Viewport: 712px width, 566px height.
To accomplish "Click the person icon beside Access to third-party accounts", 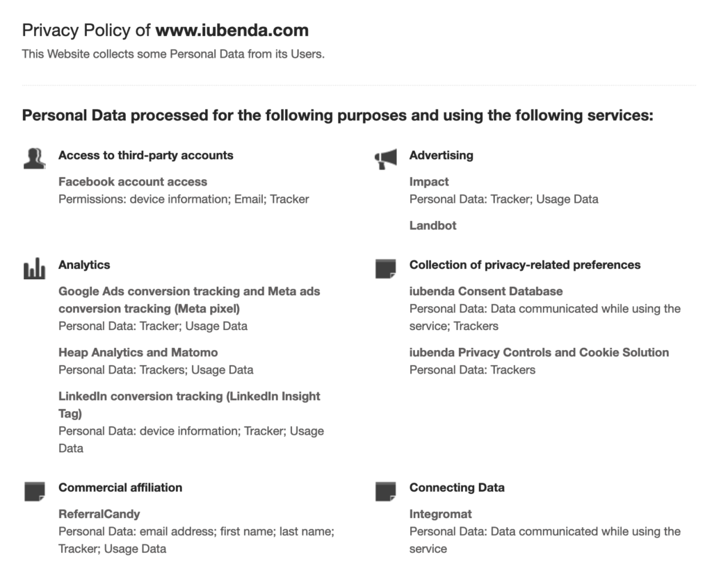I will (34, 159).
